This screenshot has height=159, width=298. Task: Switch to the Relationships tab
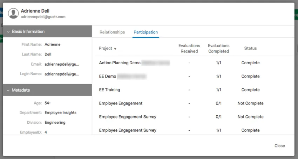[x=112, y=32]
